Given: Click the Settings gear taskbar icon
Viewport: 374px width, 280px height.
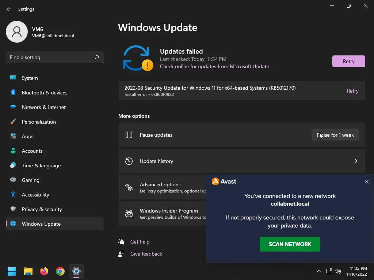Looking at the screenshot, I should (x=76, y=271).
